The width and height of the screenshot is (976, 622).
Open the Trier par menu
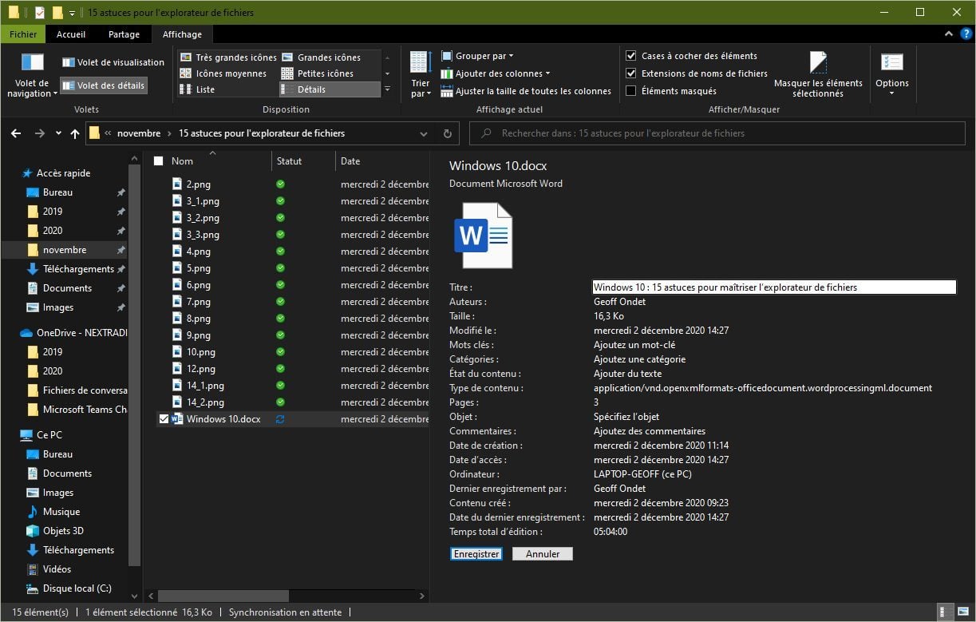pos(421,75)
